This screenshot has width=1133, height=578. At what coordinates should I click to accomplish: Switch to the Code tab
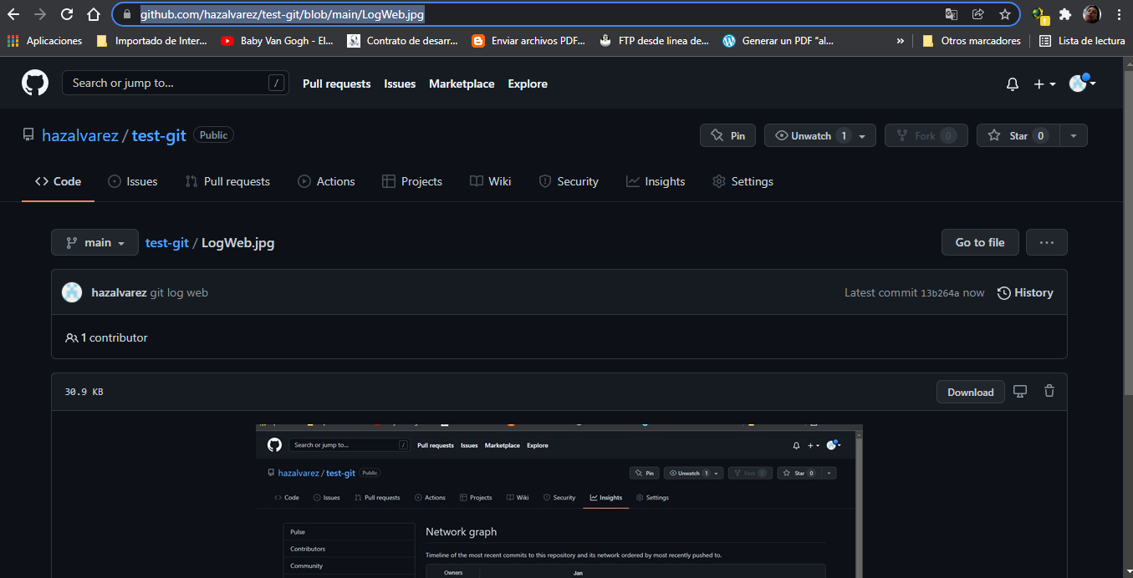pyautogui.click(x=58, y=181)
